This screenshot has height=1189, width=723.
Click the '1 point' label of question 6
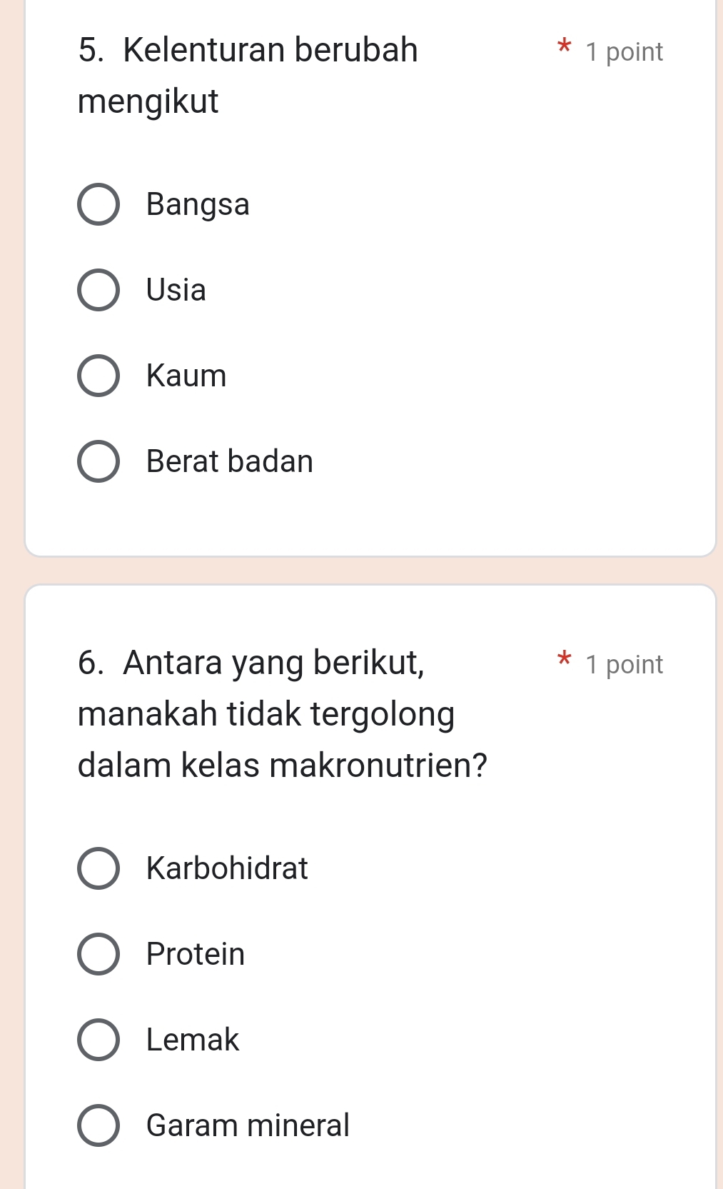pyautogui.click(x=624, y=665)
